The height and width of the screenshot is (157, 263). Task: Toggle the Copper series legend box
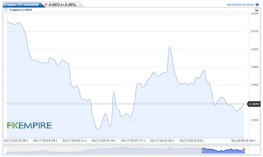(x=6, y=10)
